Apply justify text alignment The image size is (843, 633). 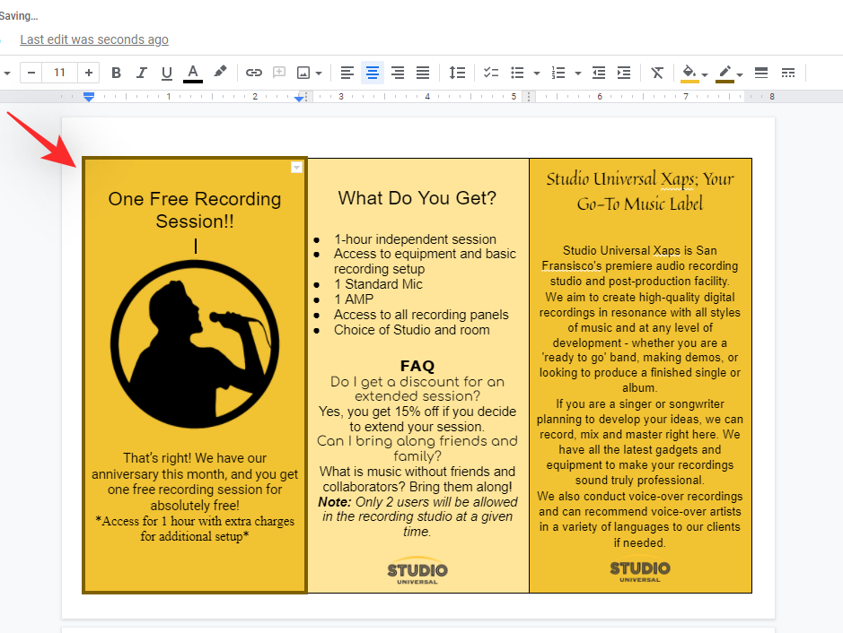point(423,73)
